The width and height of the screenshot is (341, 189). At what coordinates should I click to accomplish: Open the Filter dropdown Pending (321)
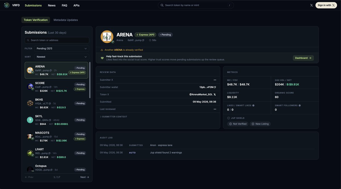(62, 48)
